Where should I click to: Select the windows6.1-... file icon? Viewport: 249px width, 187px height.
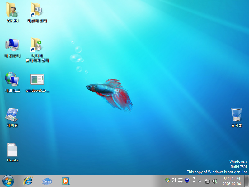tap(37, 82)
